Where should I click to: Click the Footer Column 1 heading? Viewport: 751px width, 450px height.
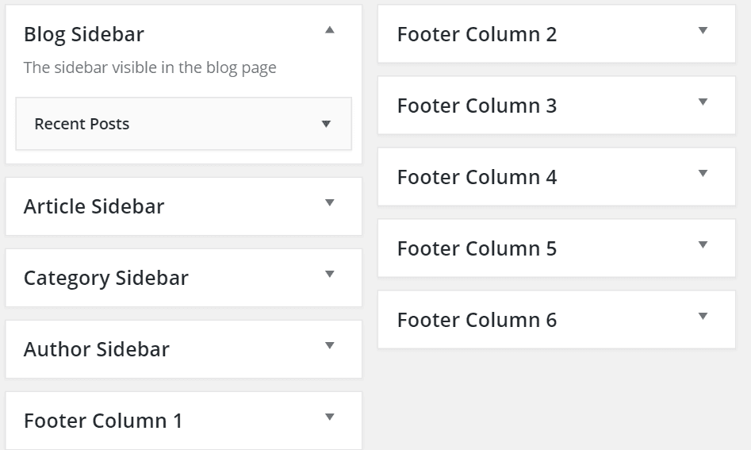click(103, 421)
